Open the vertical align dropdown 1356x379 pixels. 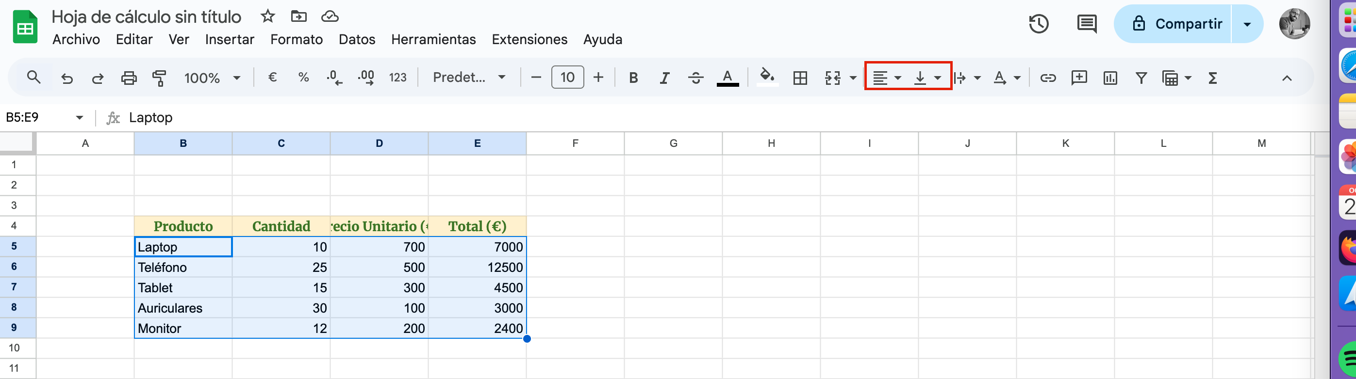coord(927,79)
